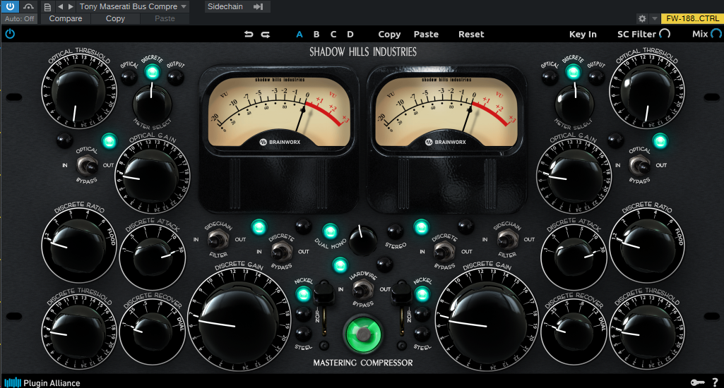Click the automation mode icon beside the activate button
Image resolution: width=724 pixels, height=388 pixels.
click(29, 6)
